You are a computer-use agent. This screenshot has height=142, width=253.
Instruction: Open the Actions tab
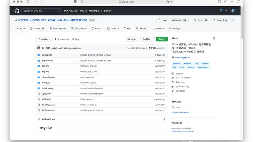click(97, 28)
